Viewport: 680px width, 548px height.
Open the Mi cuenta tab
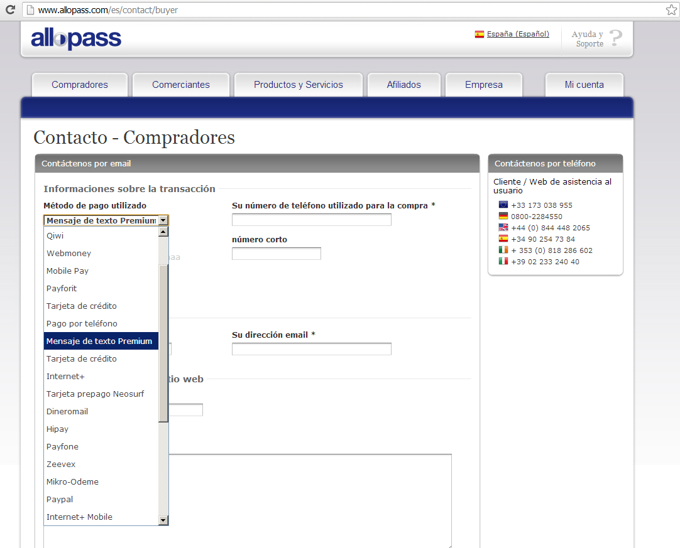click(x=584, y=85)
